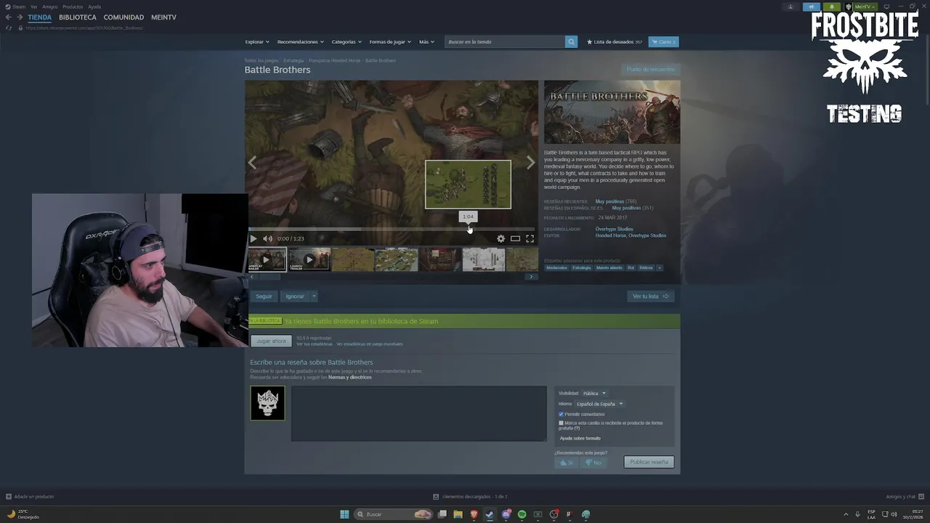Open Overhype Studios developer link
Image resolution: width=930 pixels, height=523 pixels.
(x=614, y=229)
